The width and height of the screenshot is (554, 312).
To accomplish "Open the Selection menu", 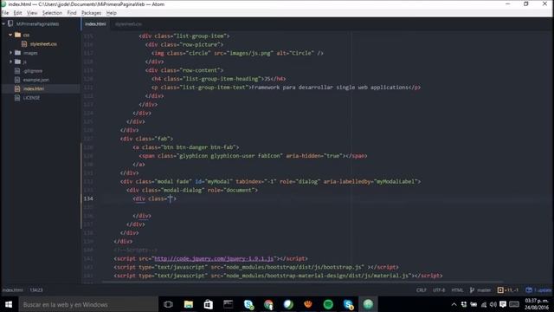I will coord(52,13).
